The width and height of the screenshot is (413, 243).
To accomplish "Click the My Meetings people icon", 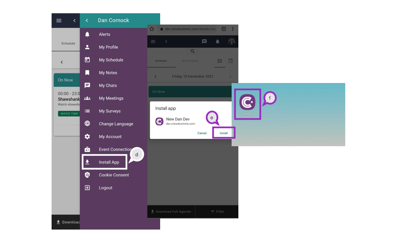I will pos(87,98).
